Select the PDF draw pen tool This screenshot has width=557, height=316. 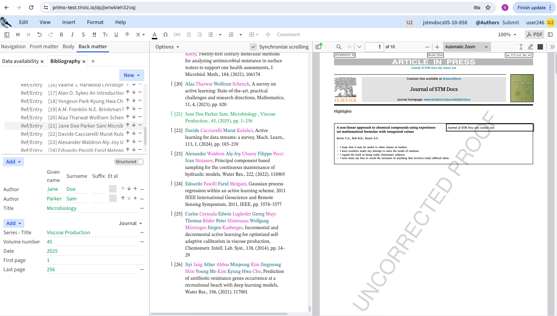coord(530,47)
